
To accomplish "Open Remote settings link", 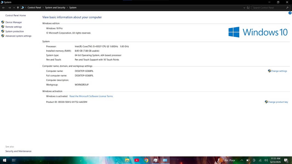I will click(x=14, y=27).
